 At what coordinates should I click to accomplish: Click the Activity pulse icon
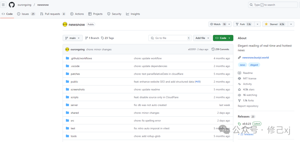[x=239, y=84]
